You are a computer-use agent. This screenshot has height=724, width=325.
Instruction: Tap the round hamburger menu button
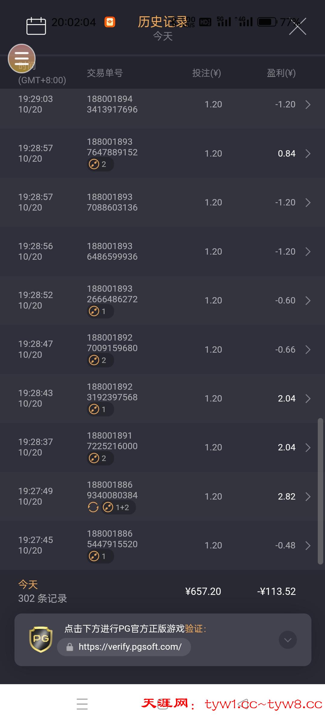point(22,58)
